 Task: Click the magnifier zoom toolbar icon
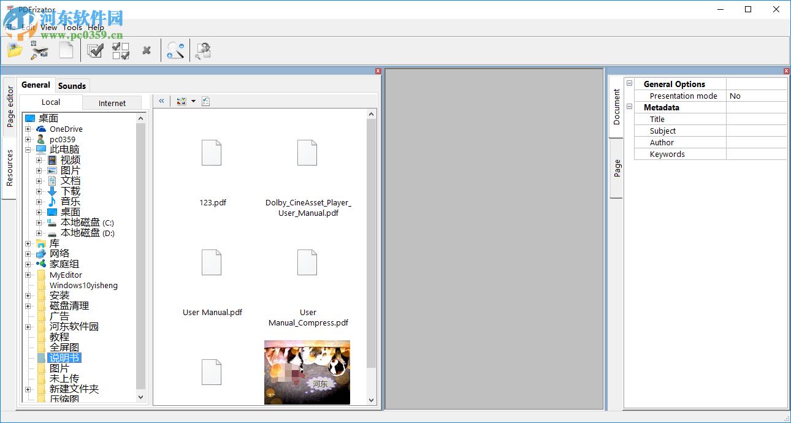point(175,51)
